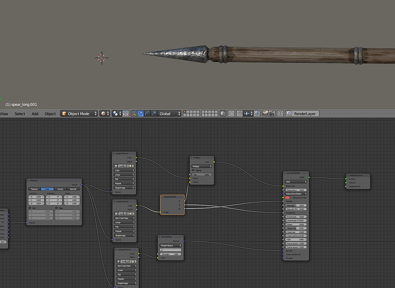Image resolution: width=395 pixels, height=288 pixels.
Task: Collapse the top Image Texture node
Action: point(114,153)
